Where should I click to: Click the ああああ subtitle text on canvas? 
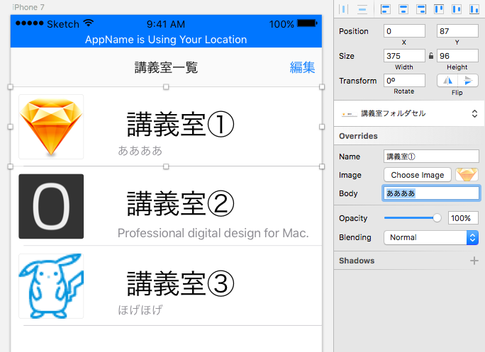[140, 151]
